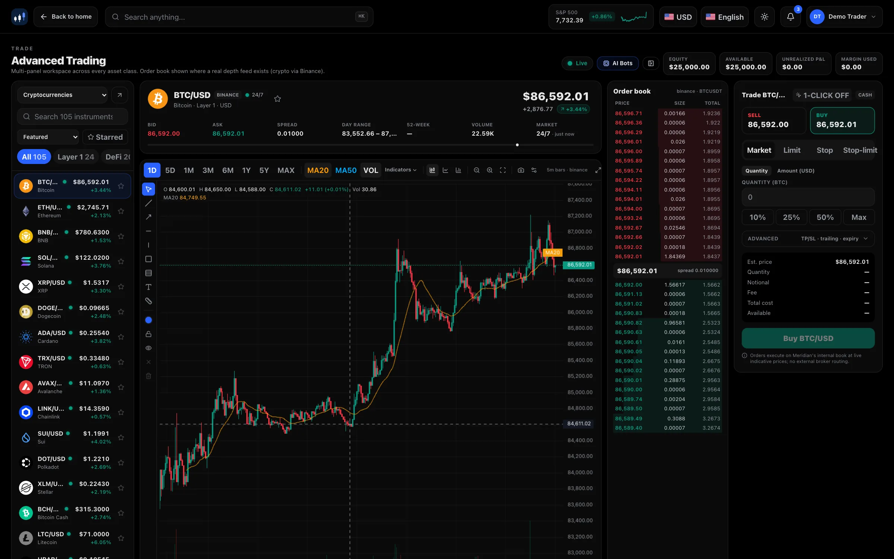Switch chart to candlestick style
The width and height of the screenshot is (894, 559).
point(432,170)
